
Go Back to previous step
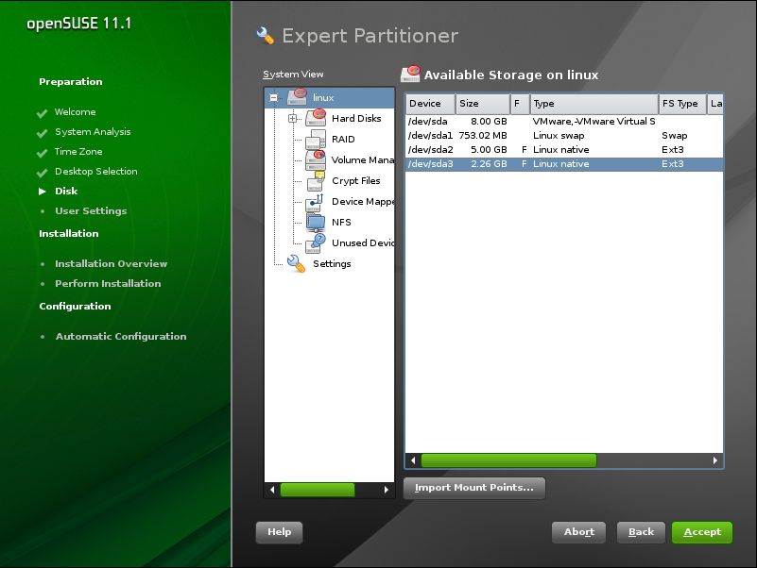(641, 532)
